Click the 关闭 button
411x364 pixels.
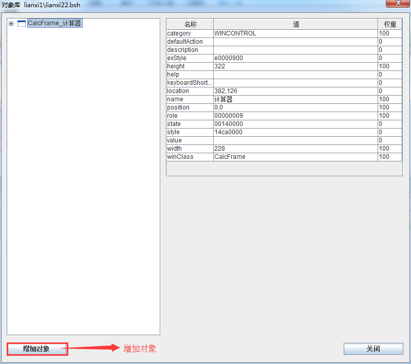pos(373,349)
